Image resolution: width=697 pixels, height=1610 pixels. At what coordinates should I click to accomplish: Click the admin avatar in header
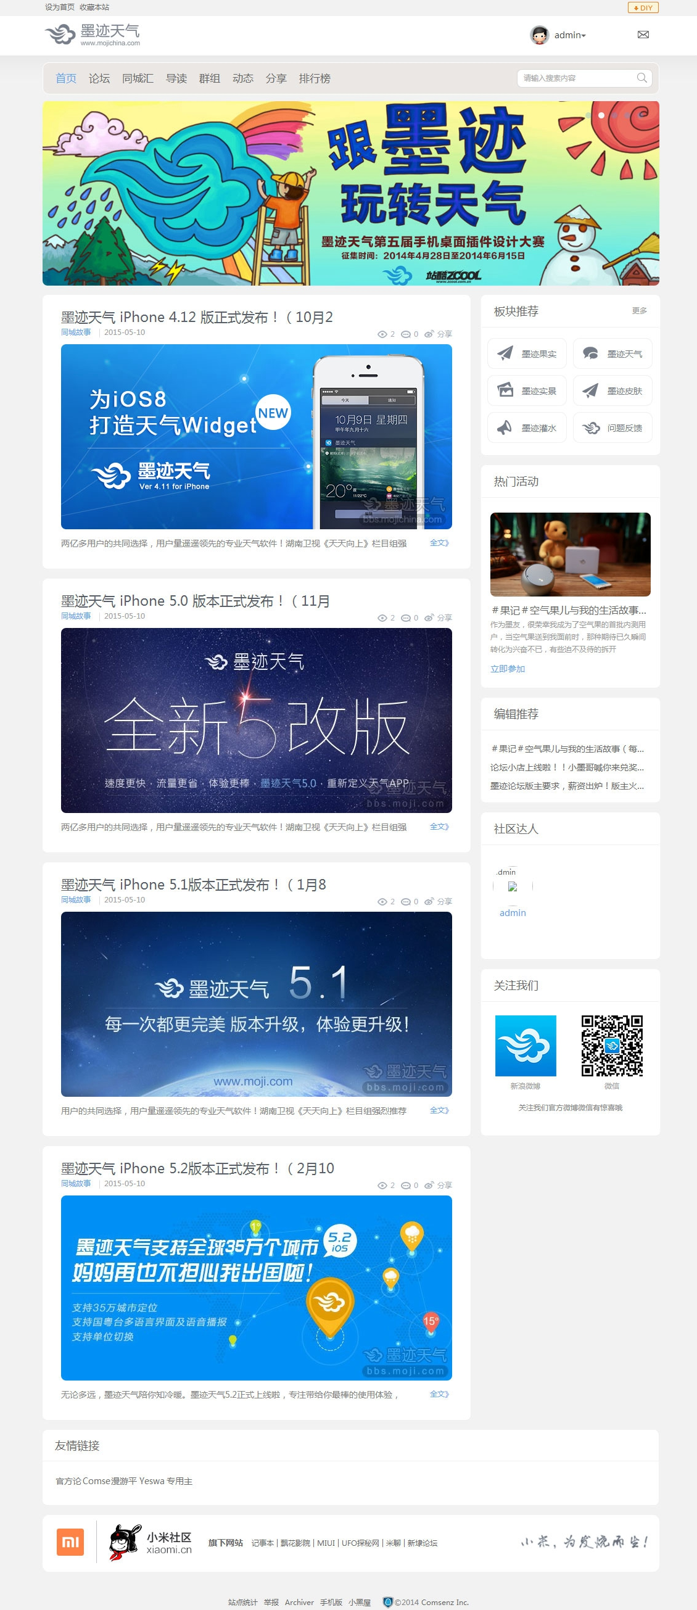click(539, 35)
